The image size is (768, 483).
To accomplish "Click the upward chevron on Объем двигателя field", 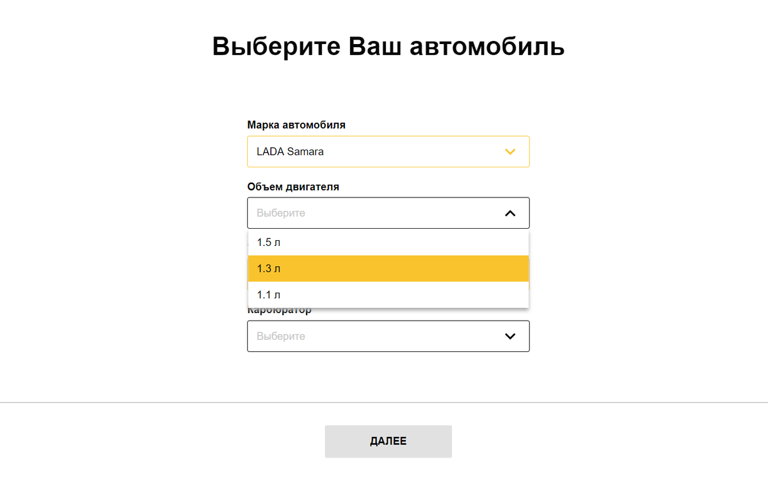I will click(x=510, y=213).
